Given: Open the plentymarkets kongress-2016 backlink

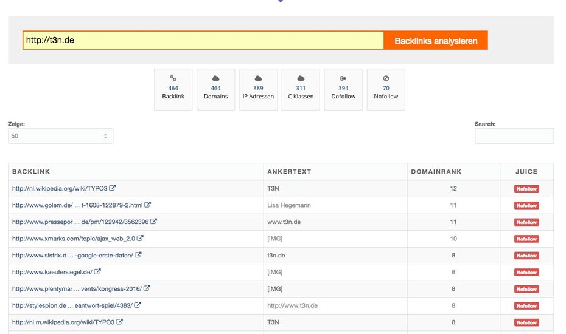Looking at the screenshot, I should point(77,289).
